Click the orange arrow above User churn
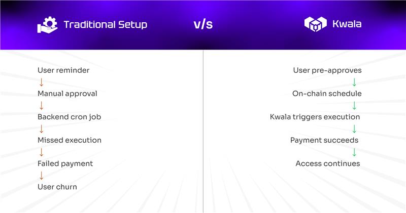 tap(41, 175)
